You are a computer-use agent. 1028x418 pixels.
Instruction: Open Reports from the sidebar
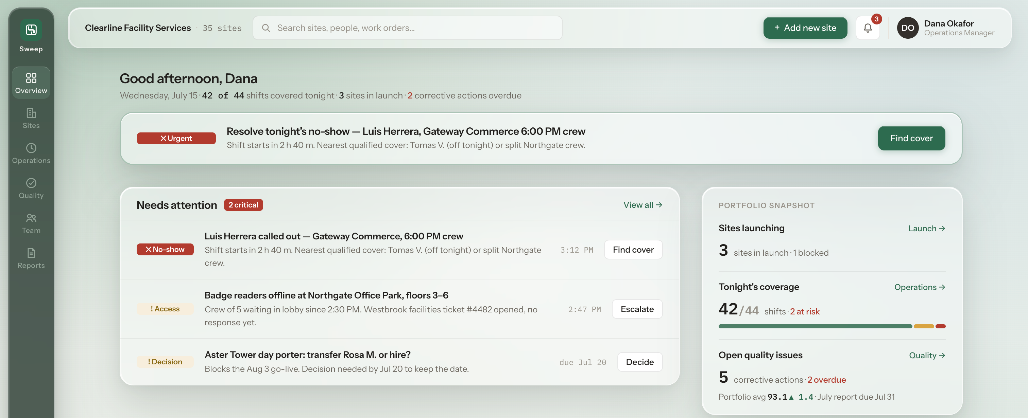[x=31, y=258]
